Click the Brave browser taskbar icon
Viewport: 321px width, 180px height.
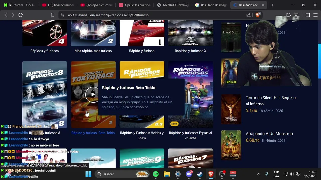[211, 174]
